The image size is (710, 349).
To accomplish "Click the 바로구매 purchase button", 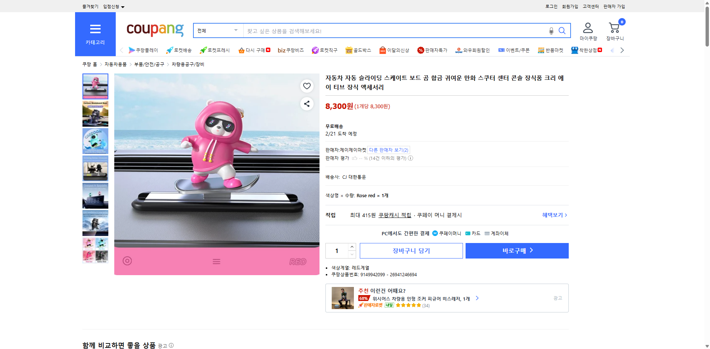I will coord(517,250).
